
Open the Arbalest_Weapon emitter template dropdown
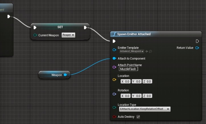point(132,51)
